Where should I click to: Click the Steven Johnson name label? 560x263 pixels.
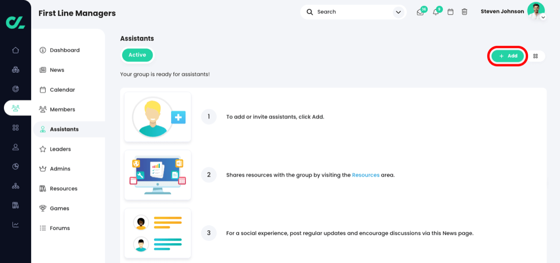tap(502, 12)
